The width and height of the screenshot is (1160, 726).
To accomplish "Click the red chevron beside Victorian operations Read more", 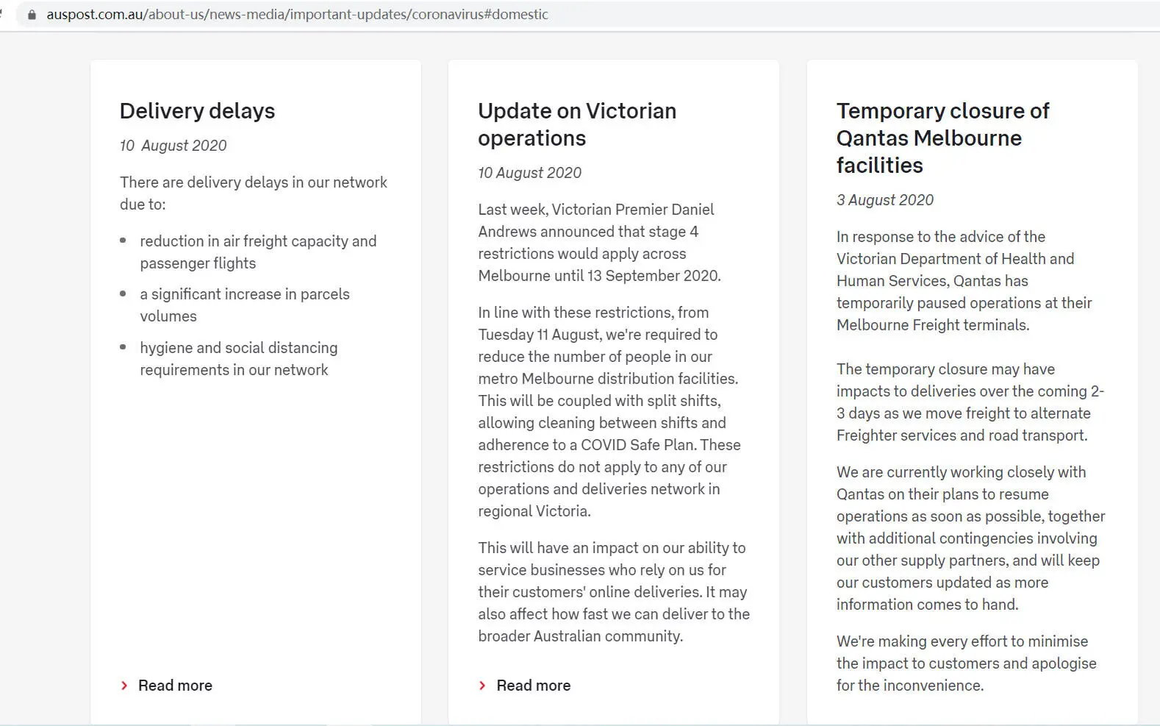I will (482, 686).
